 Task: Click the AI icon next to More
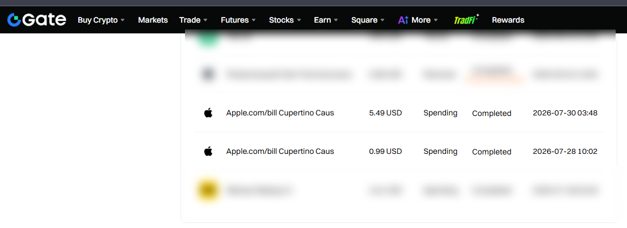(403, 20)
